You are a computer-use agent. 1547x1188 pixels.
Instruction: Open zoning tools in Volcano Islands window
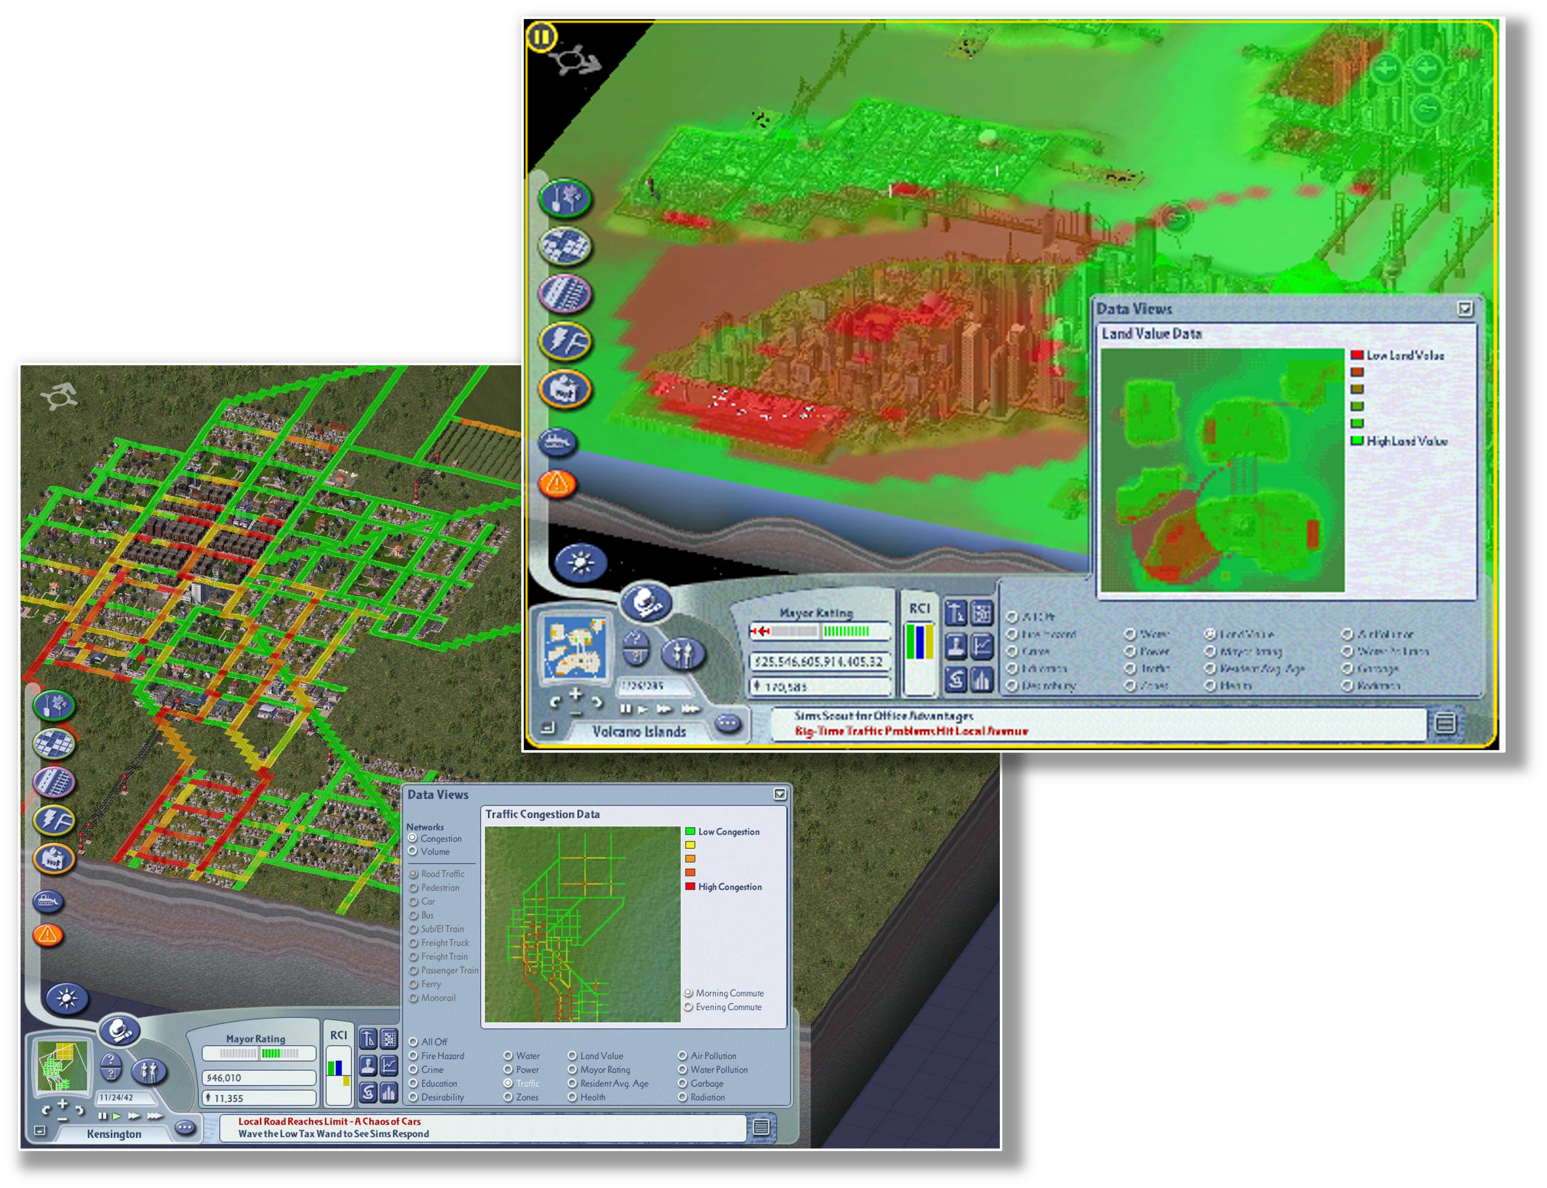(566, 245)
